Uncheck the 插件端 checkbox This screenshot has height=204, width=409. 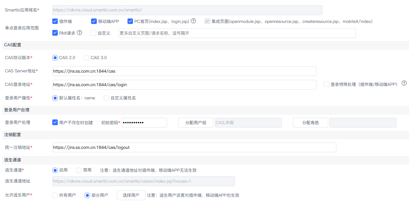(x=55, y=21)
